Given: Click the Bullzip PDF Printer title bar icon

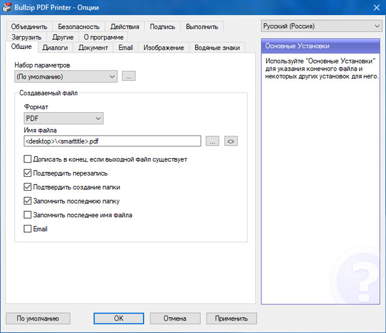Looking at the screenshot, I should point(7,7).
